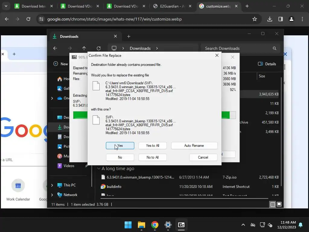The height and width of the screenshot is (232, 309).
Task: Switch to the Download Inter tab
Action: coord(33,6)
